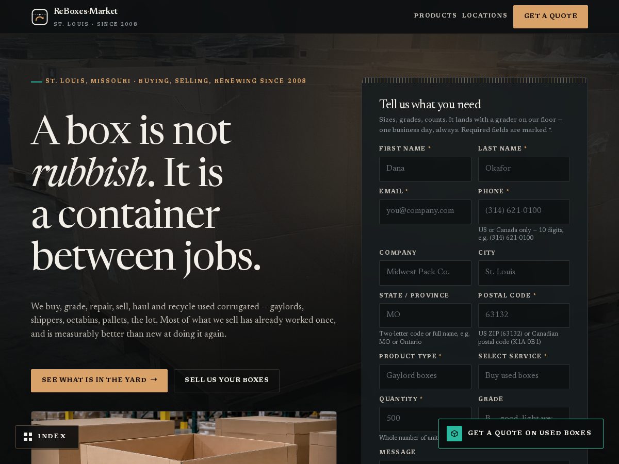Focus the Company input field

pos(425,273)
